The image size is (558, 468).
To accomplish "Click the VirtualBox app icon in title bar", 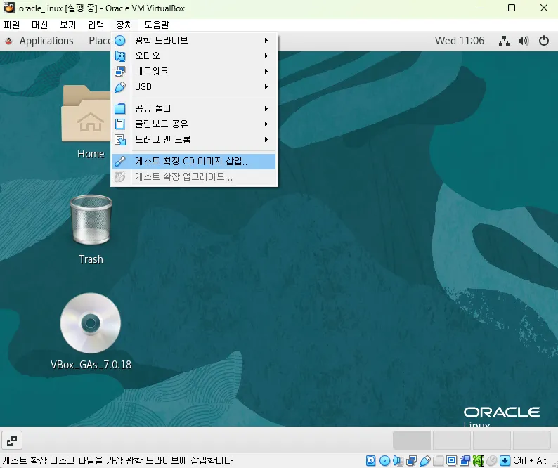I will [9, 8].
